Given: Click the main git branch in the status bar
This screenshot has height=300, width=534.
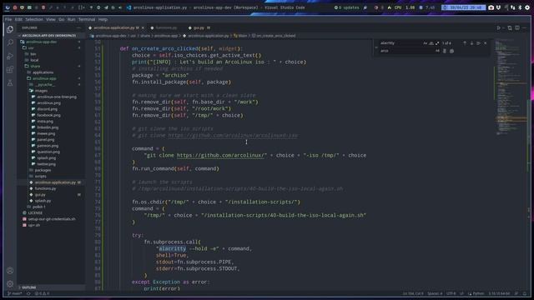Looking at the screenshot, I should 15,293.
